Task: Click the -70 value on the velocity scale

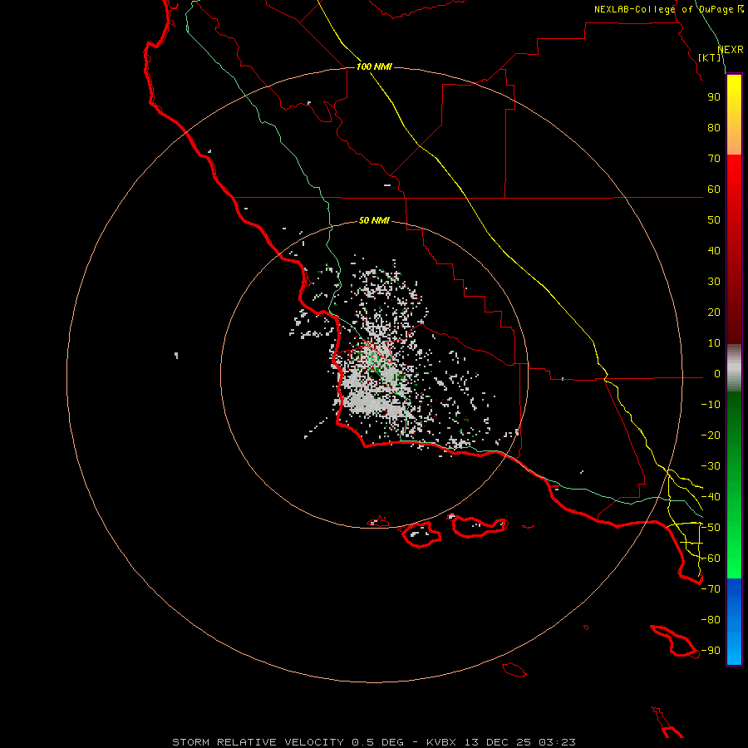Action: pyautogui.click(x=711, y=589)
